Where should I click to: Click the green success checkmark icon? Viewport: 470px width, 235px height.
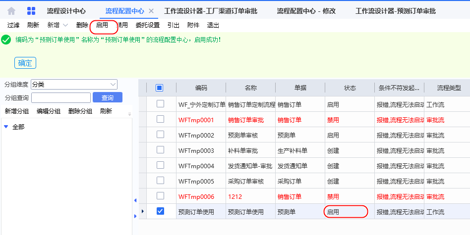[x=6, y=40]
